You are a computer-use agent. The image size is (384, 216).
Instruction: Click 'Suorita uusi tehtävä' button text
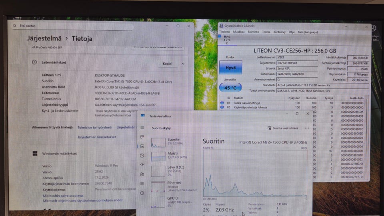pos(285,128)
